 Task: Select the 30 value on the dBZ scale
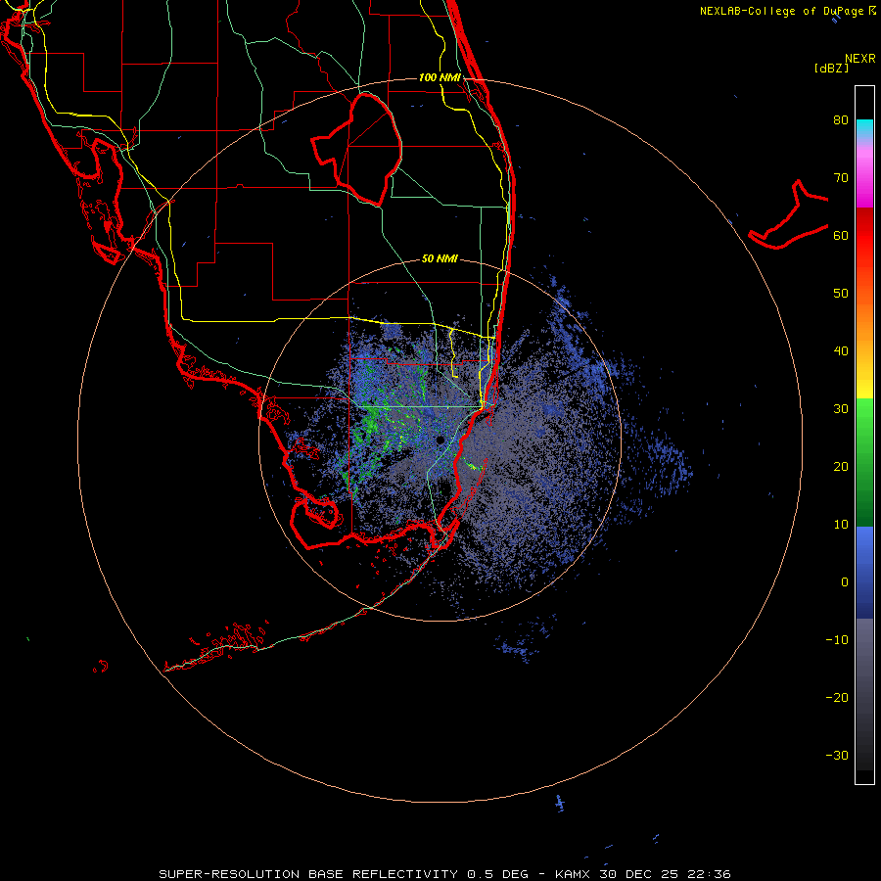(x=841, y=409)
